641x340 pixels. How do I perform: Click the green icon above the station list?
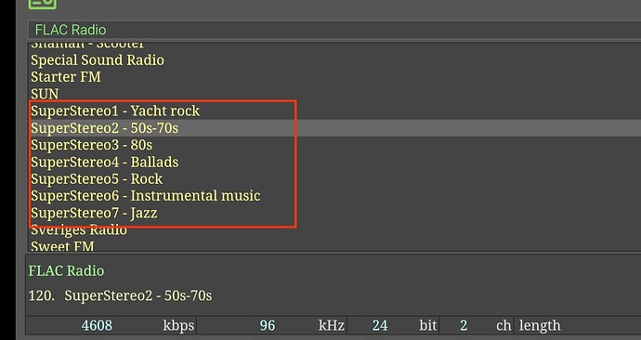pos(43,4)
